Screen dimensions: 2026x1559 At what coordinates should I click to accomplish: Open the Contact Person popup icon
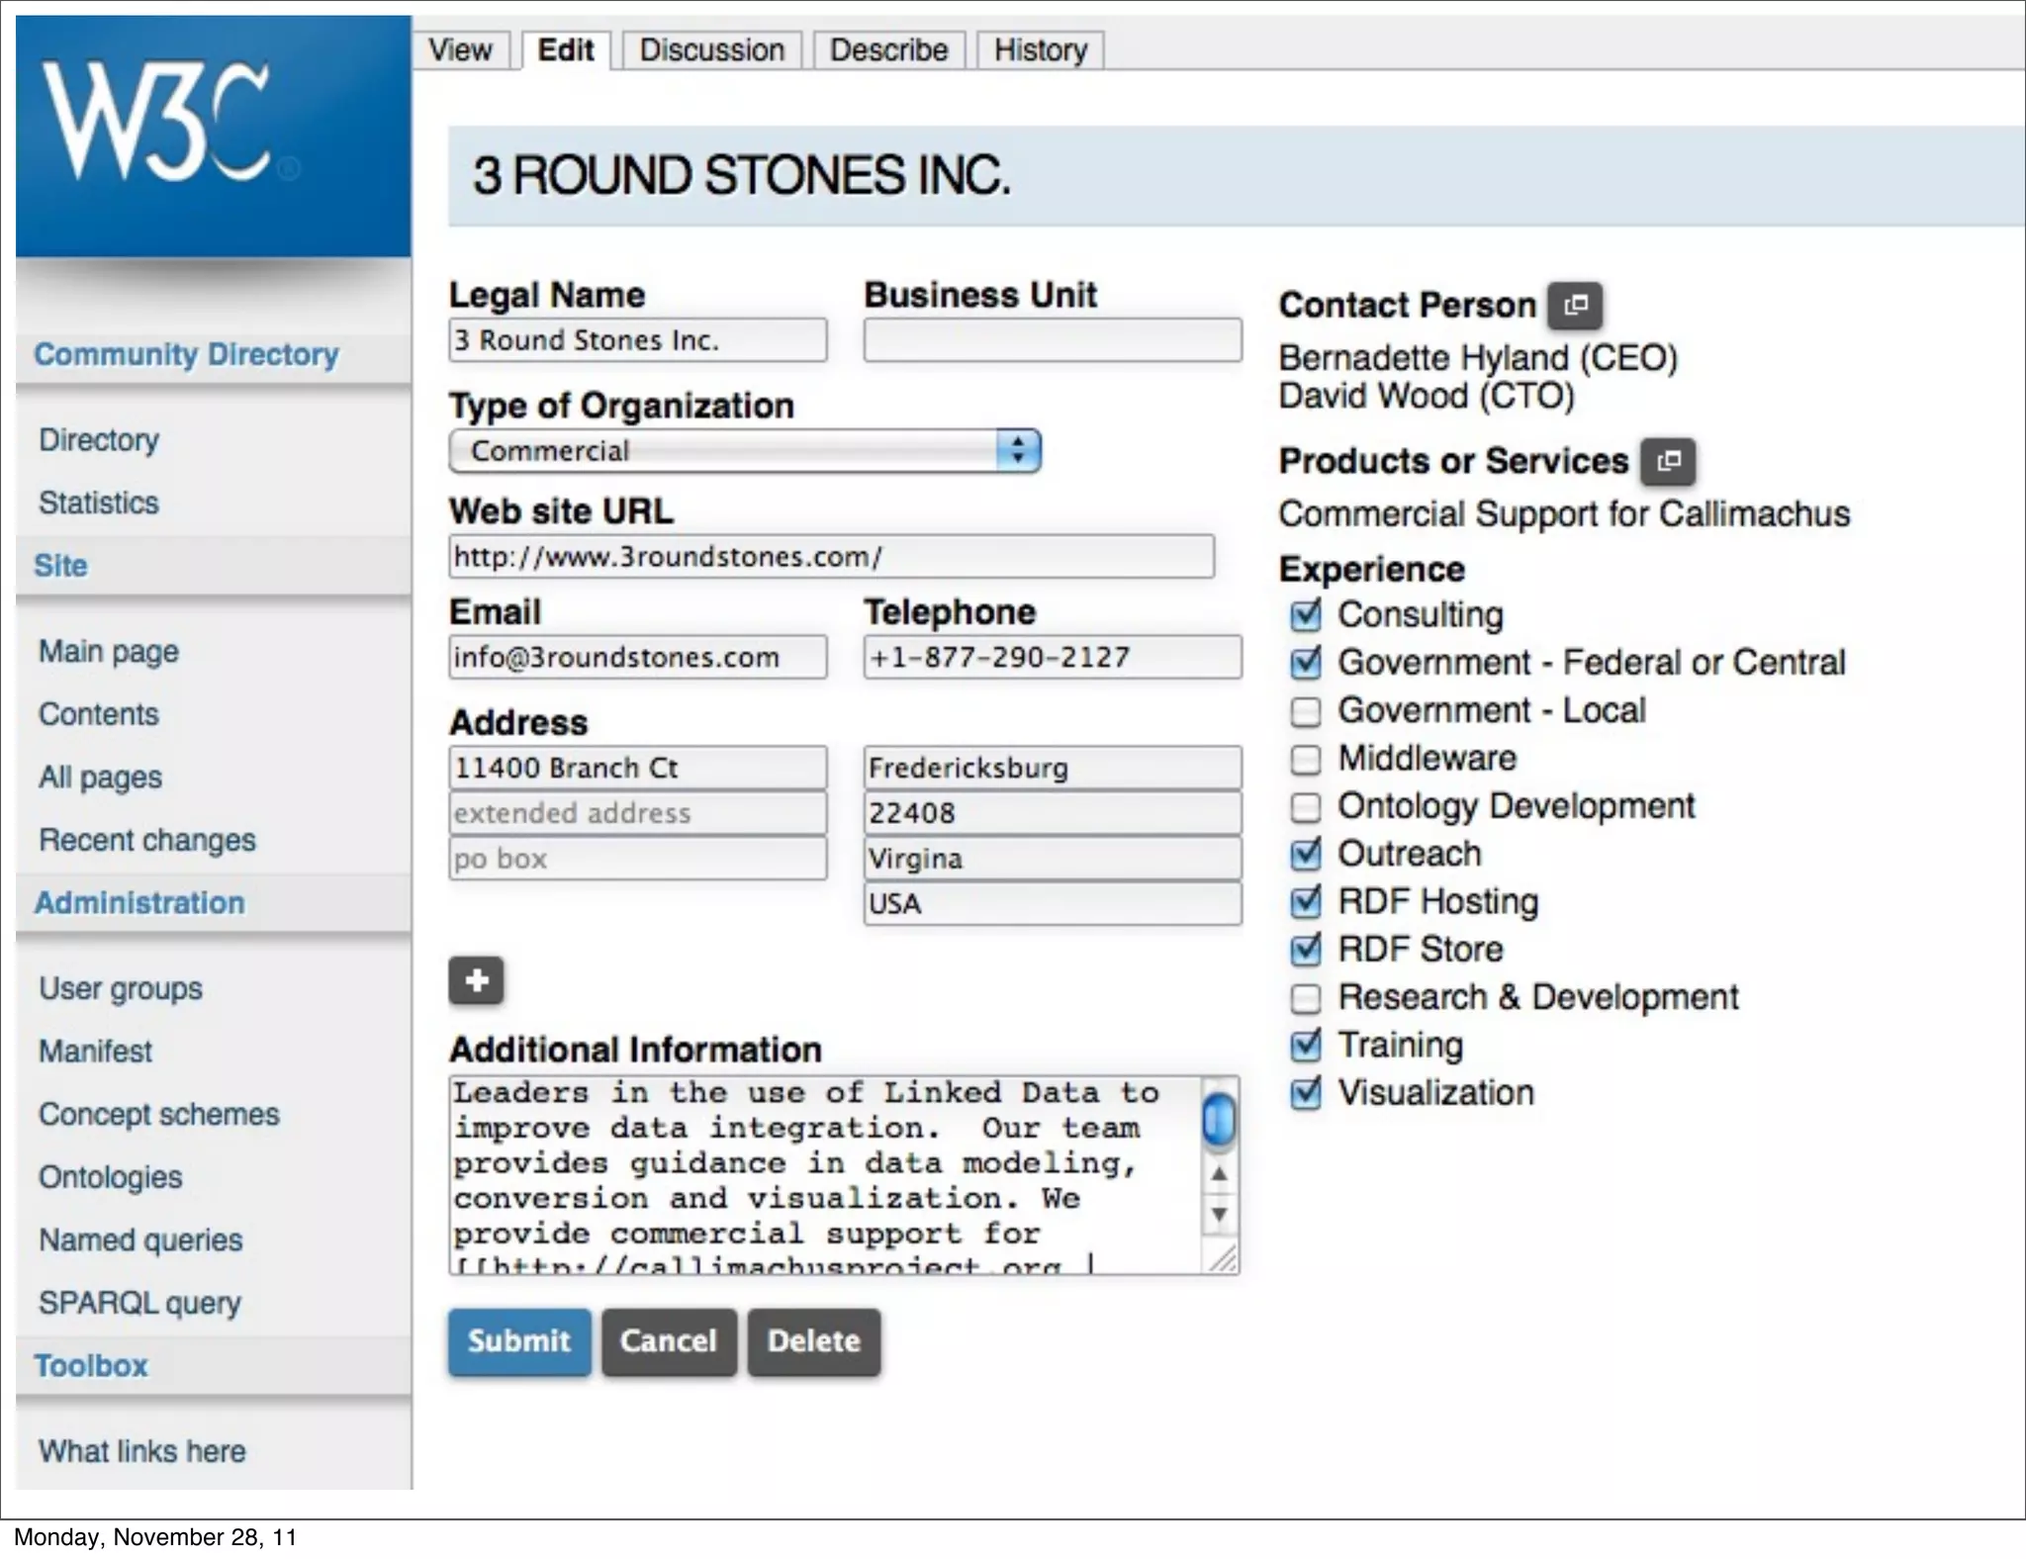pyautogui.click(x=1575, y=305)
